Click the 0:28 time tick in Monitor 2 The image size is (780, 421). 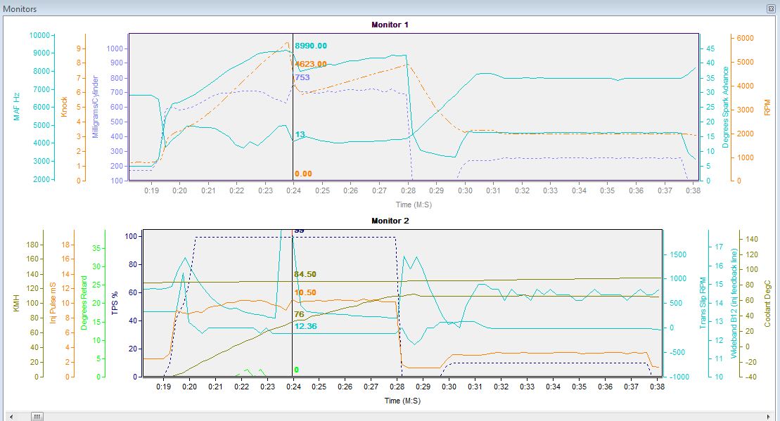pyautogui.click(x=397, y=387)
